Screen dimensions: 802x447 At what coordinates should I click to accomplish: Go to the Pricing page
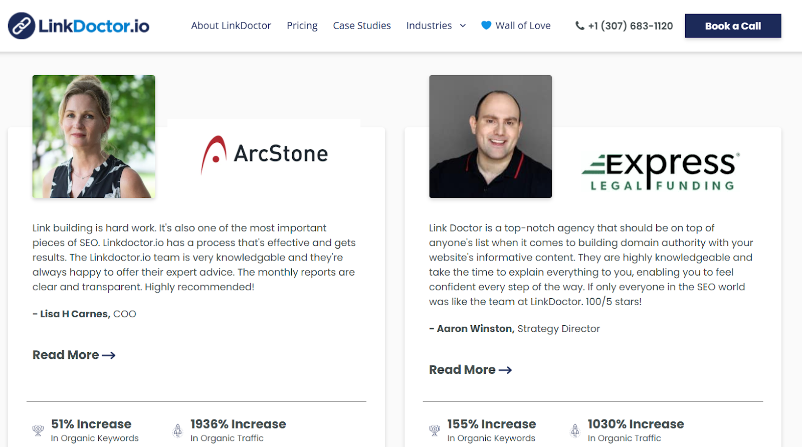point(302,26)
